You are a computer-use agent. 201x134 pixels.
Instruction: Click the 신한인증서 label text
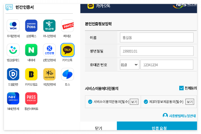[x=49, y=60]
